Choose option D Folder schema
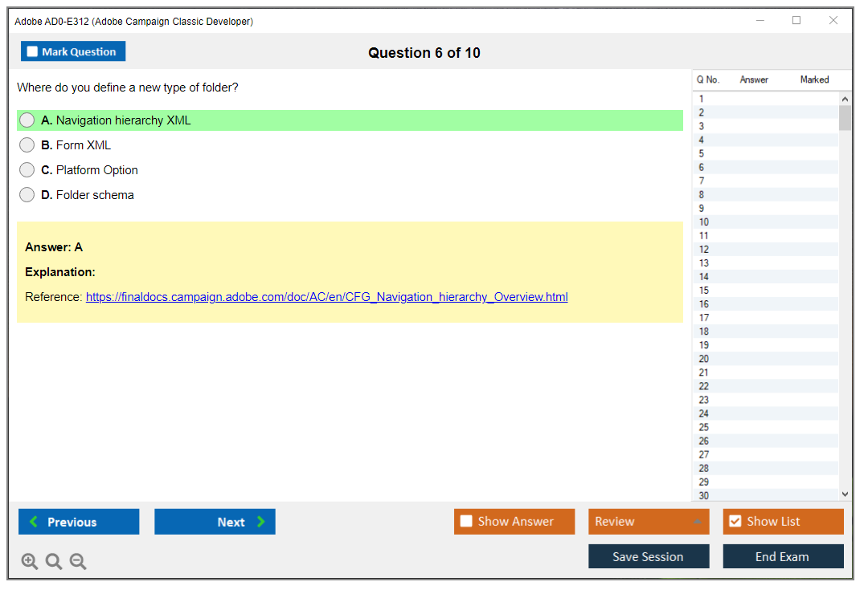The height and width of the screenshot is (590, 864). 27,195
